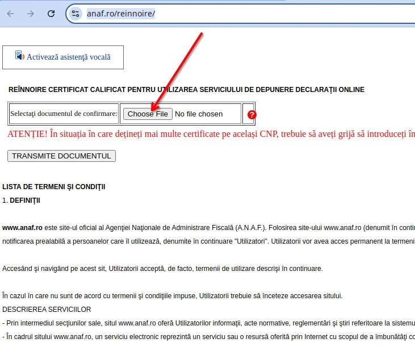Click the browser forward arrow
The width and height of the screenshot is (415, 355).
tap(31, 14)
